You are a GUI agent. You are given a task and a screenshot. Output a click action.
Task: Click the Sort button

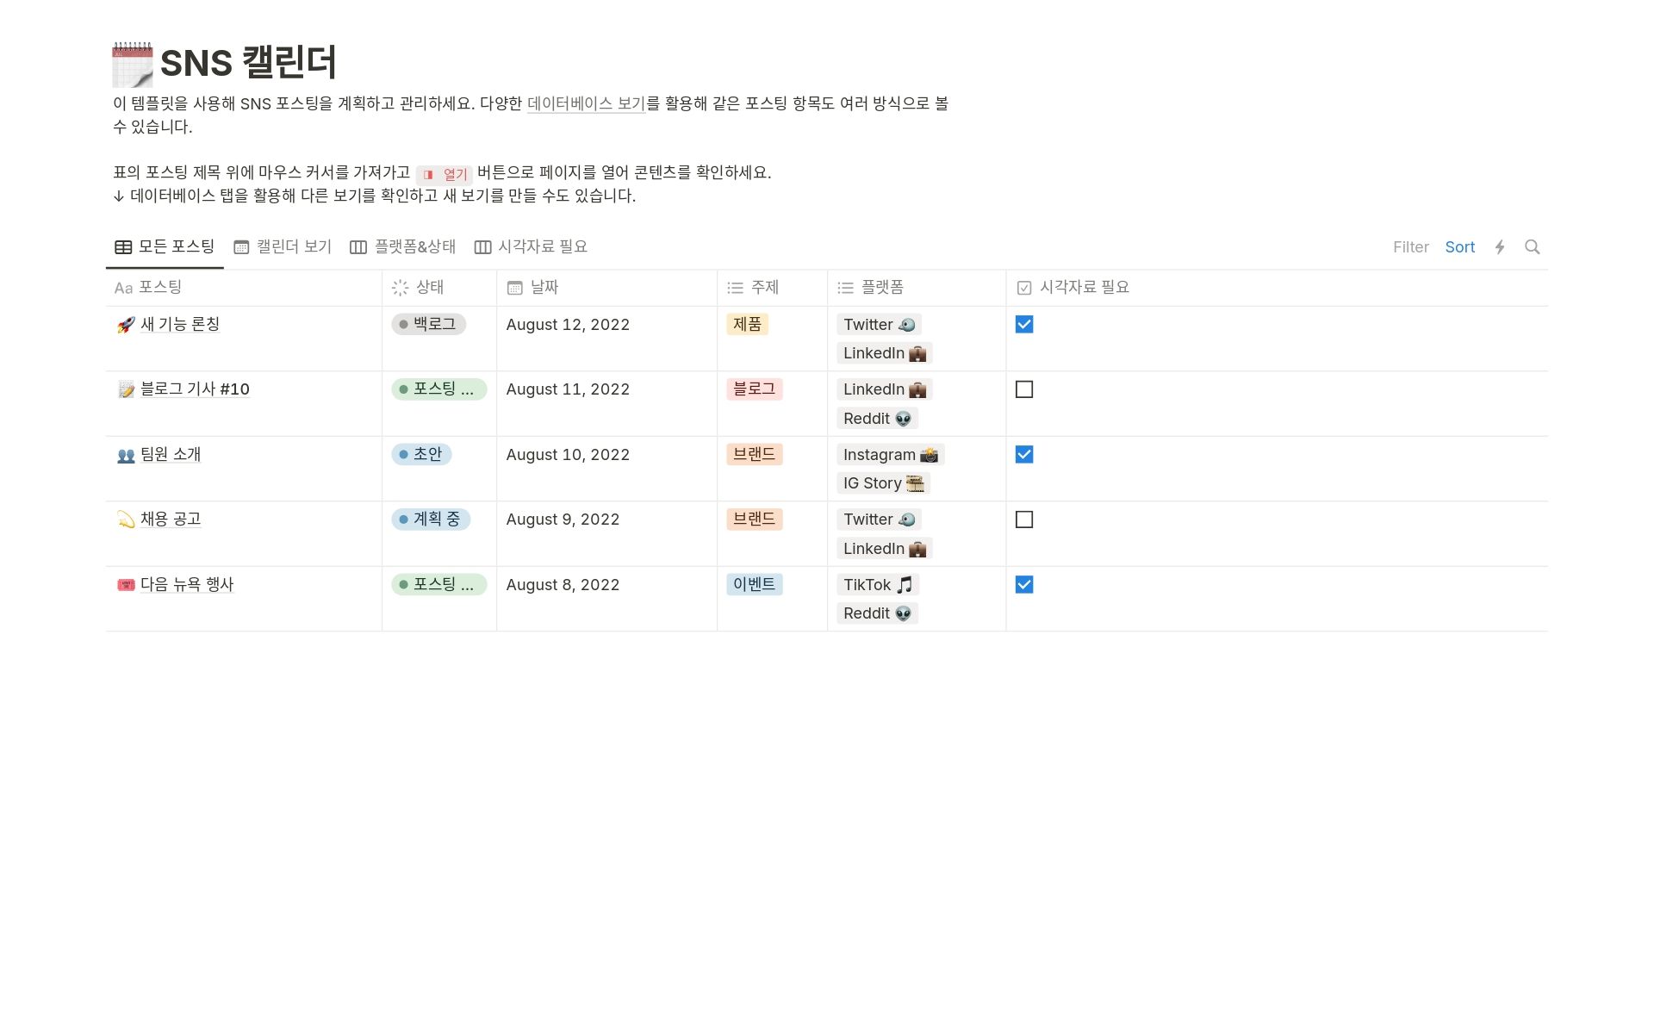(1459, 247)
